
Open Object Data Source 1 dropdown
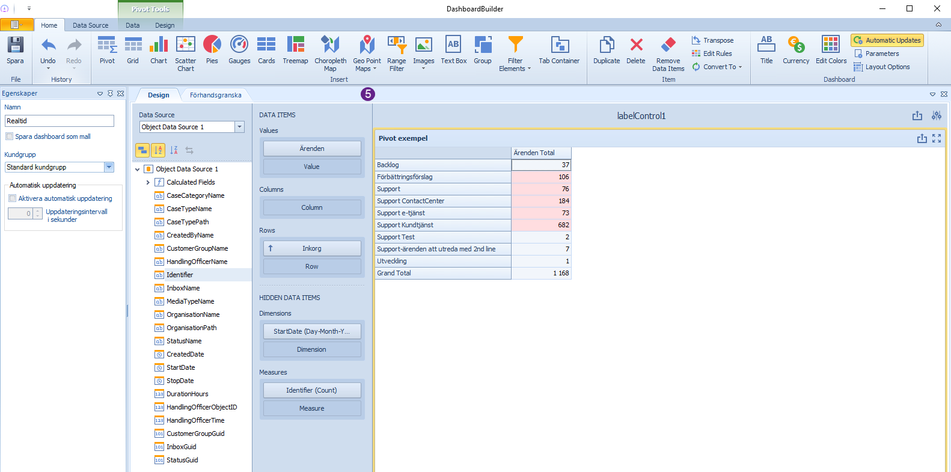[240, 127]
